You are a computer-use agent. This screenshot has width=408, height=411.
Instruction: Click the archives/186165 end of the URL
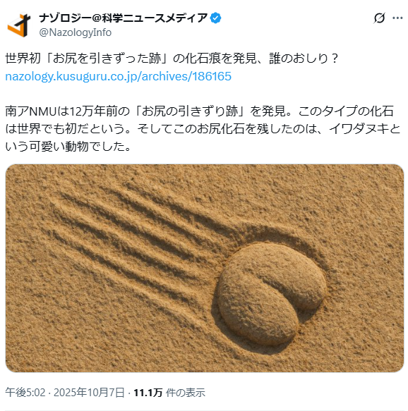(x=186, y=76)
